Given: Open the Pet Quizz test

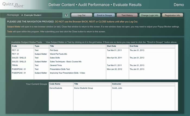Looking at the screenshot, I should [54, 50].
